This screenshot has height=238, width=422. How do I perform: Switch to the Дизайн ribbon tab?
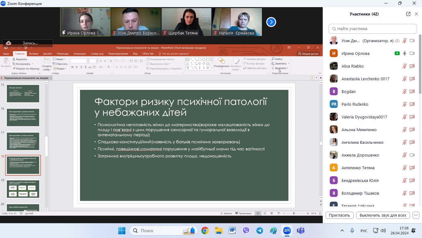(x=47, y=54)
